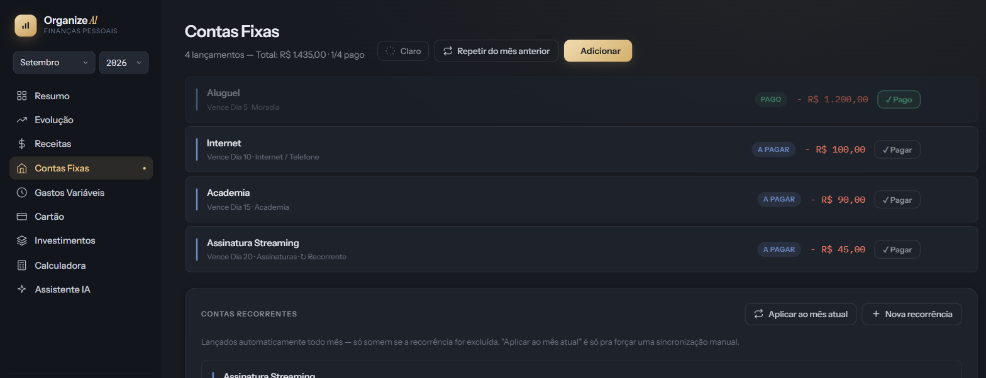Open the Calculadora page
Screen dimensions: 986x378
click(81, 266)
